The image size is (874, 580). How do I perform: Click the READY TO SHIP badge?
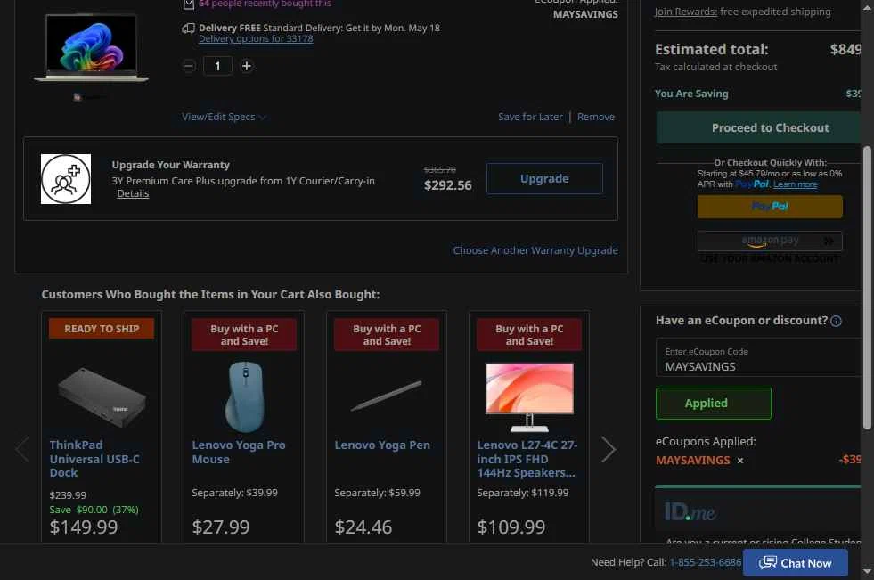coord(102,329)
